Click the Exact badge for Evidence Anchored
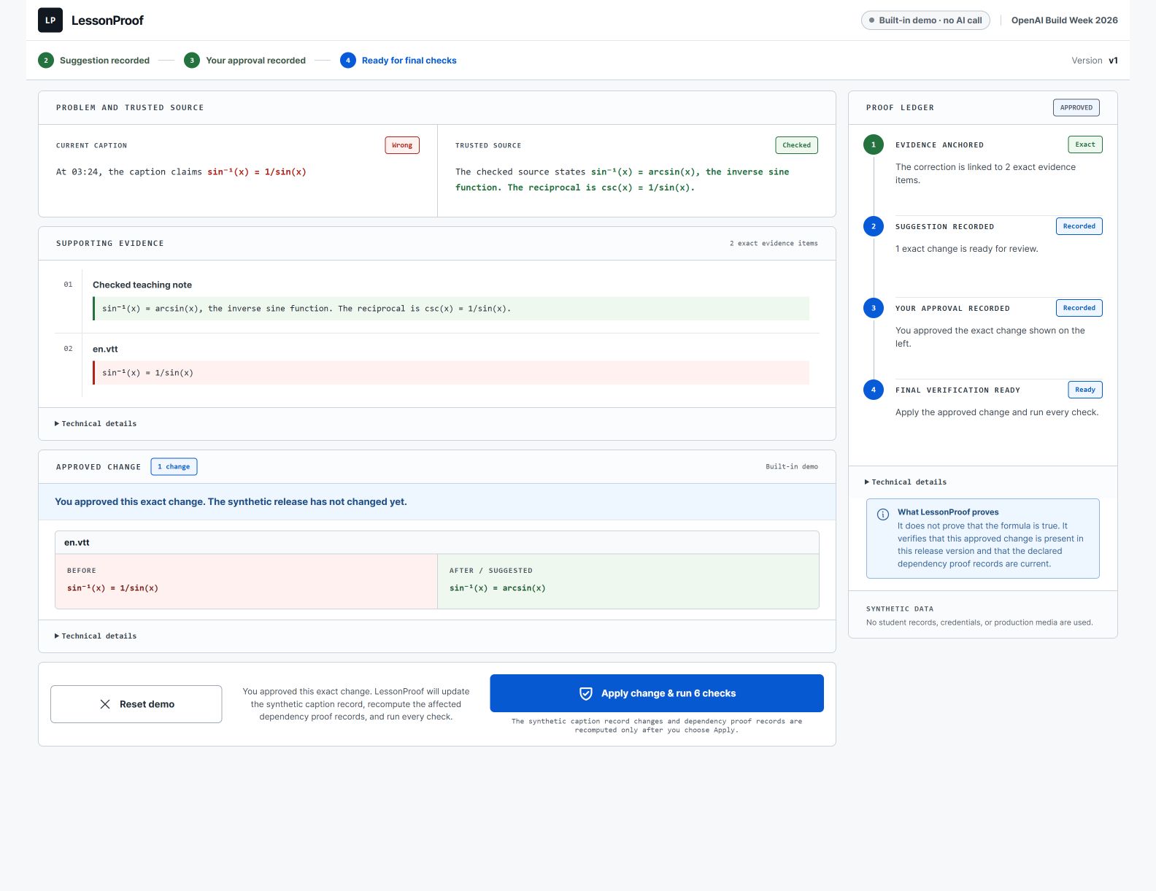The image size is (1156, 891). (x=1085, y=144)
